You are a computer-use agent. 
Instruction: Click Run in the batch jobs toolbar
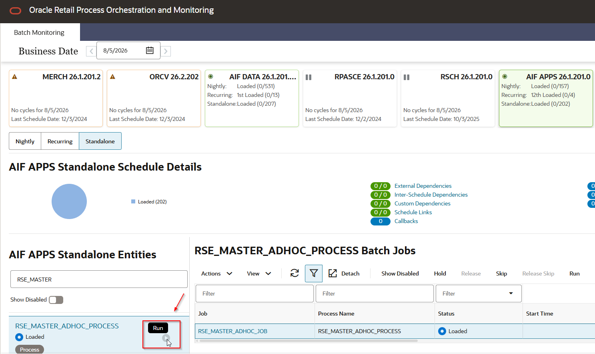point(575,274)
